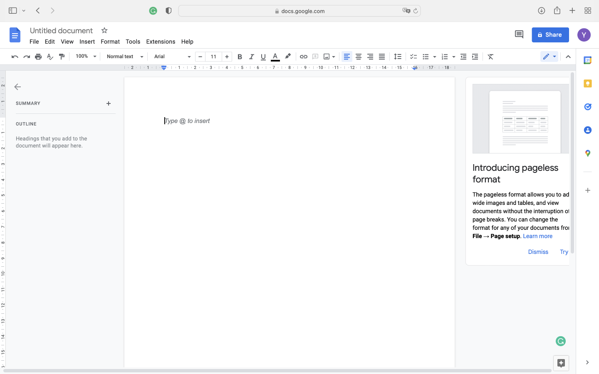Open the Explore button at bottom right
This screenshot has width=599, height=374.
[561, 363]
